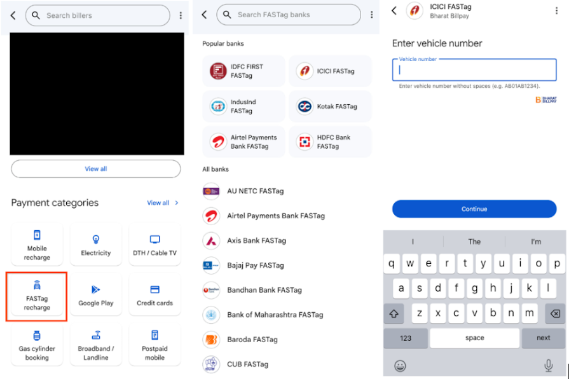This screenshot has height=379, width=569.
Task: Tap the emoji keyboard button
Action: coord(400,366)
